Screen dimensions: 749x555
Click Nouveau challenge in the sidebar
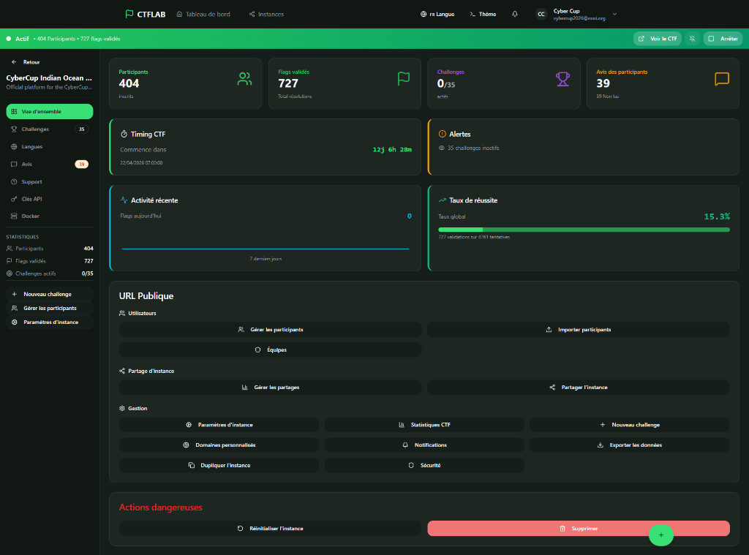(50, 294)
